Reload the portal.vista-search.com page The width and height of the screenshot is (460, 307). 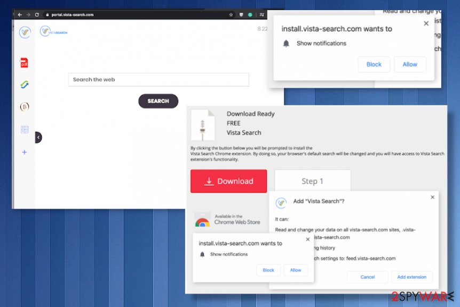[x=37, y=14]
